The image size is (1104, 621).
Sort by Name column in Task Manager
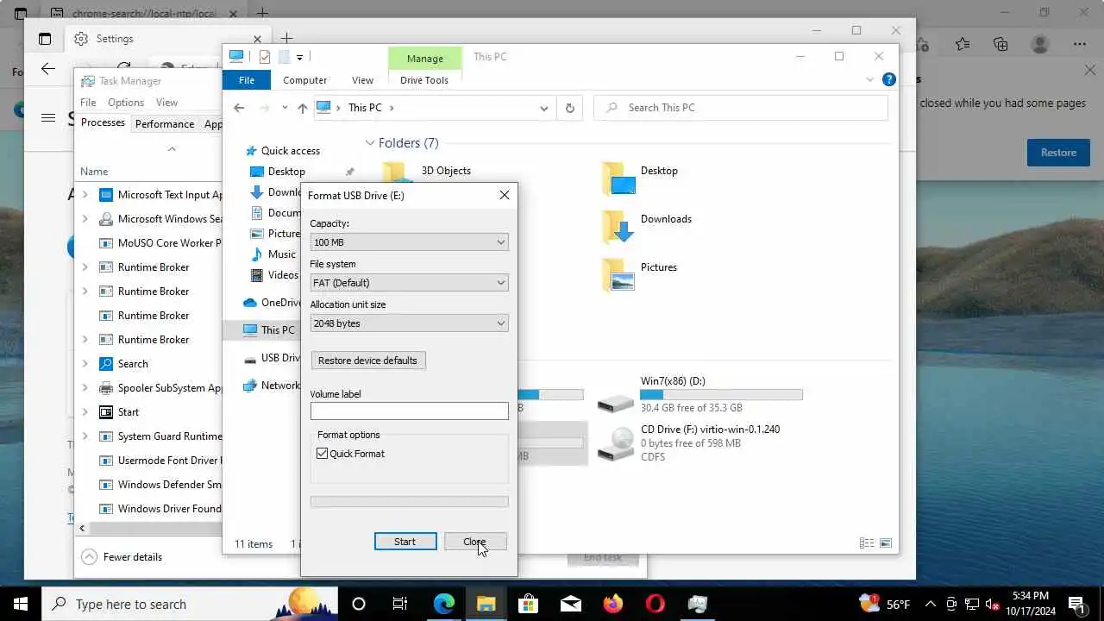94,172
